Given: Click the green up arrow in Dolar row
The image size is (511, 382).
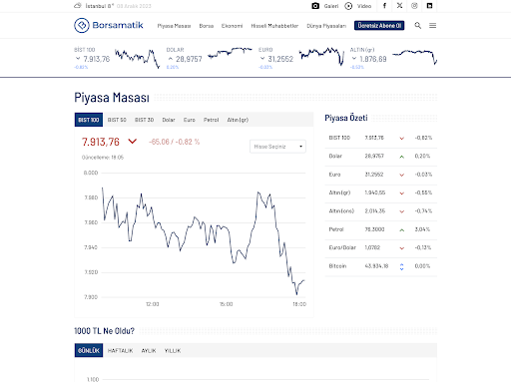Looking at the screenshot, I should [402, 157].
